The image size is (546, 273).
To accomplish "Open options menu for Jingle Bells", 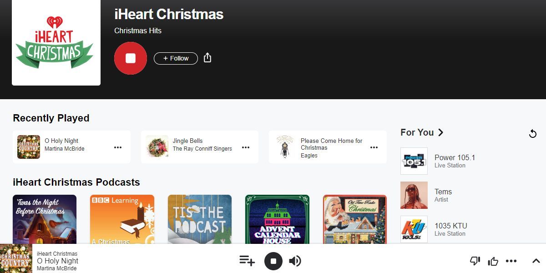I will point(246,147).
